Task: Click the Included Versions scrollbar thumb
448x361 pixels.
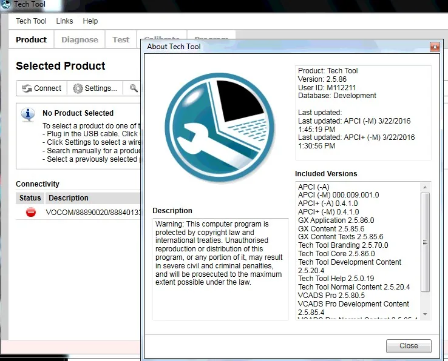Action: pyautogui.click(x=425, y=242)
